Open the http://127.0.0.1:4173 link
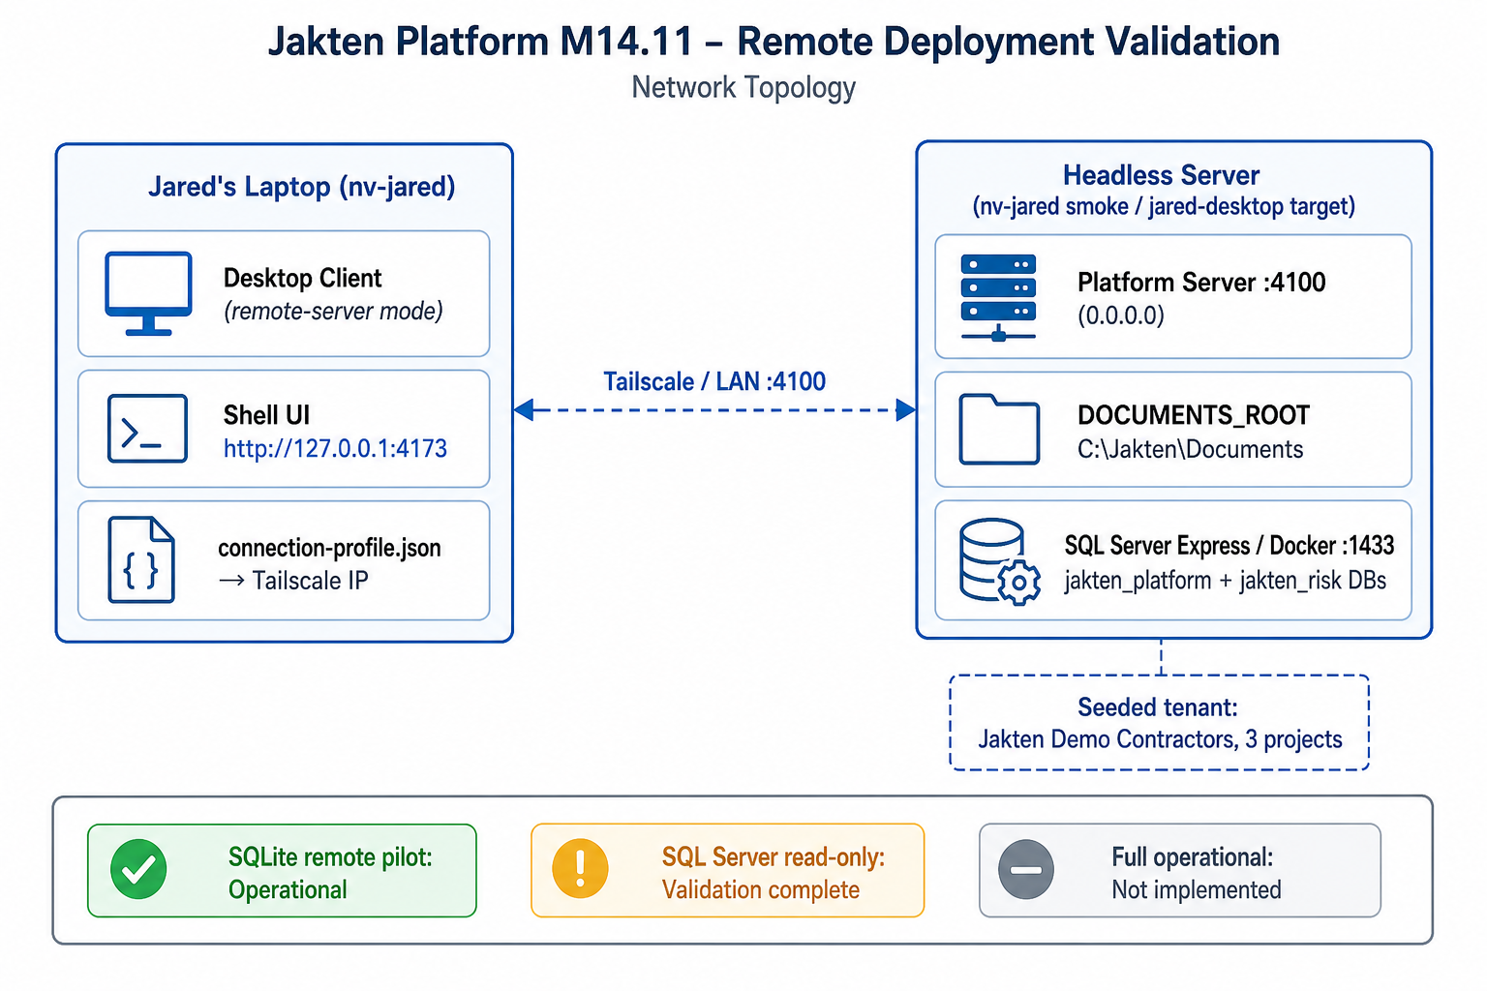Image resolution: width=1487 pixels, height=991 pixels. 335,449
